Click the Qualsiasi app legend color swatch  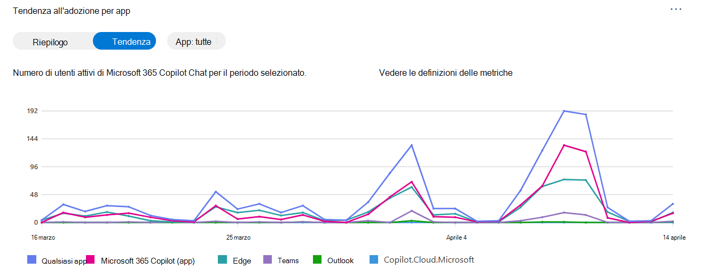click(x=32, y=260)
